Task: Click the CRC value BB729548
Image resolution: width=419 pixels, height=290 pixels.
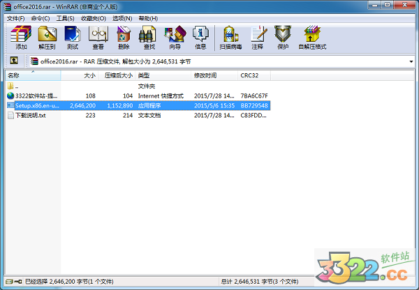Action: click(x=254, y=106)
